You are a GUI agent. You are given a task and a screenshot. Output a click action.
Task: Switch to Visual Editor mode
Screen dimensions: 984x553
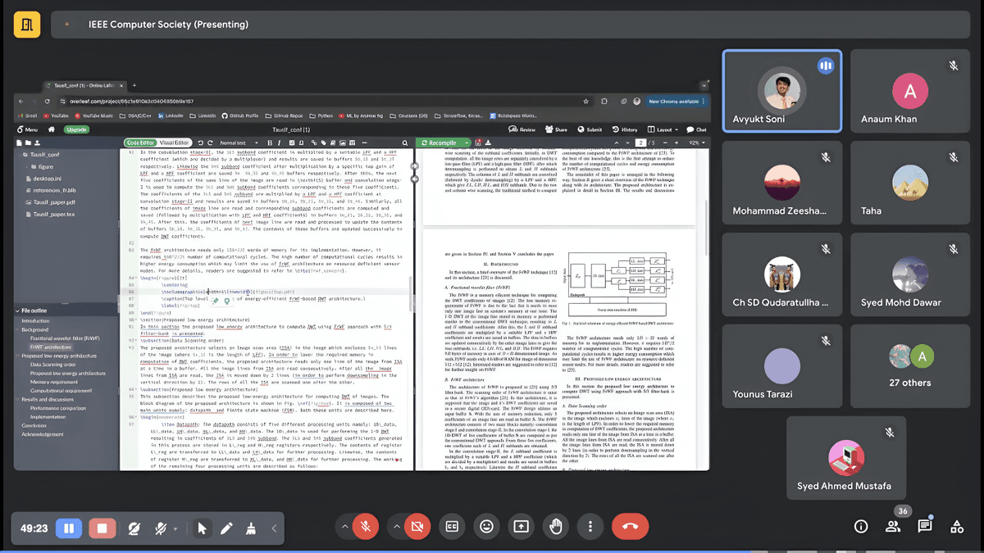174,143
